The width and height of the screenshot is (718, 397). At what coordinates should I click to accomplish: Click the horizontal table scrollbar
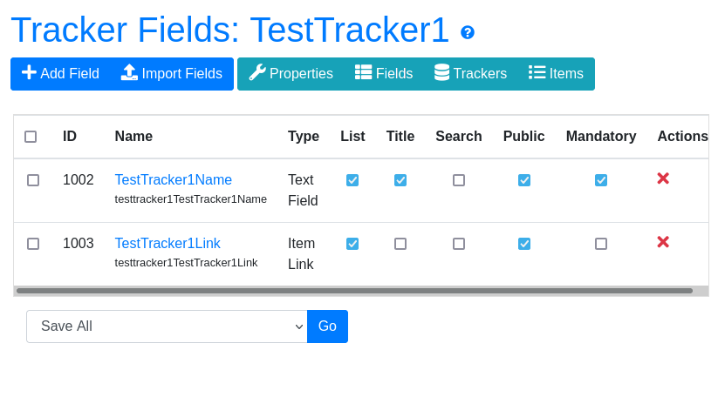[354, 291]
